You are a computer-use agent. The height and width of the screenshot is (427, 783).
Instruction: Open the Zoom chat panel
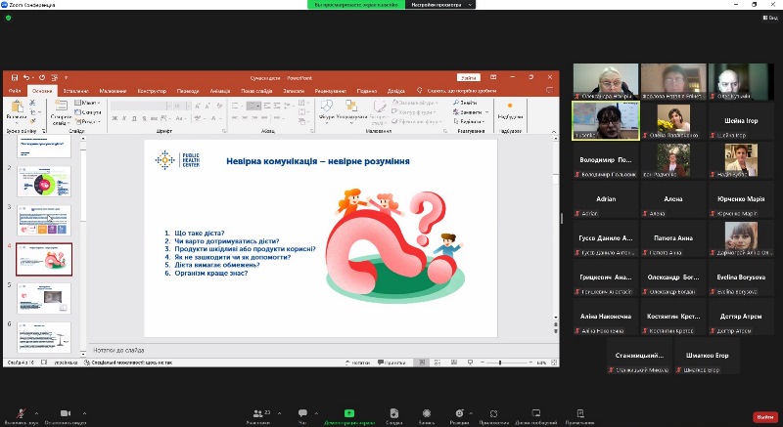(x=302, y=413)
